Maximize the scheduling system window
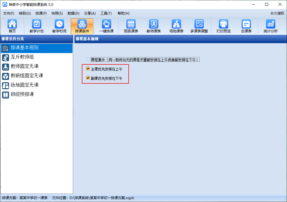Screen dimensions: 287x202 267,4
